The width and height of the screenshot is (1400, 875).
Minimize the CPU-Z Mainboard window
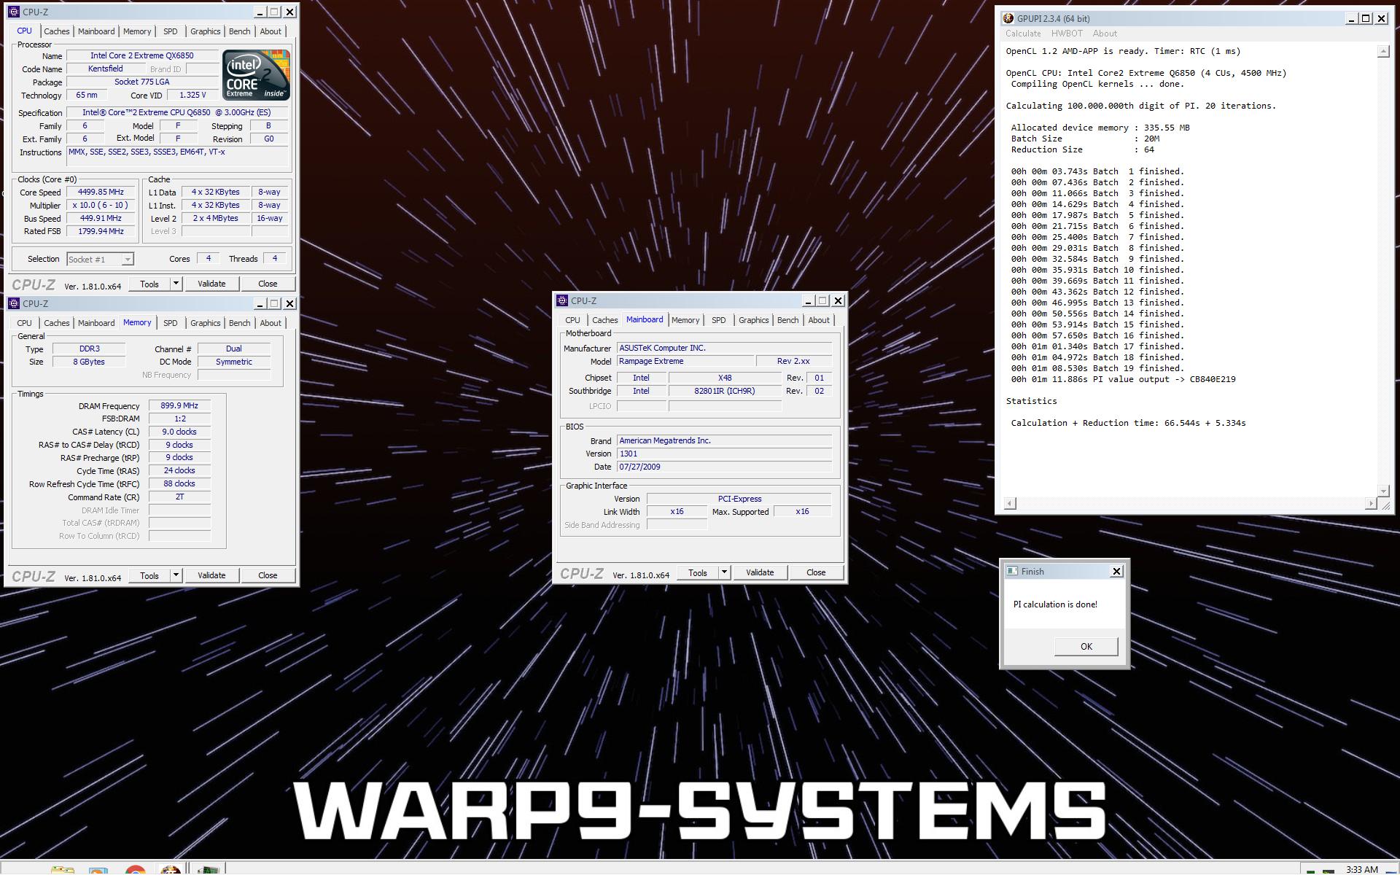[808, 300]
